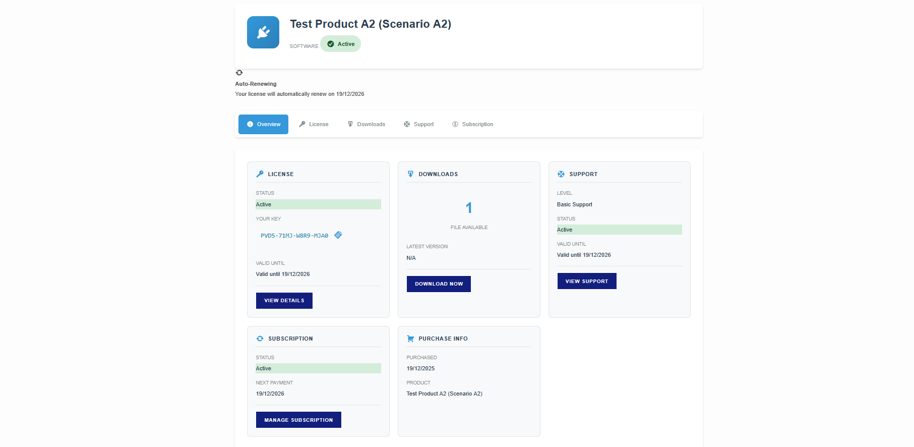This screenshot has height=447, width=914.
Task: Click the View Support button
Action: point(587,281)
